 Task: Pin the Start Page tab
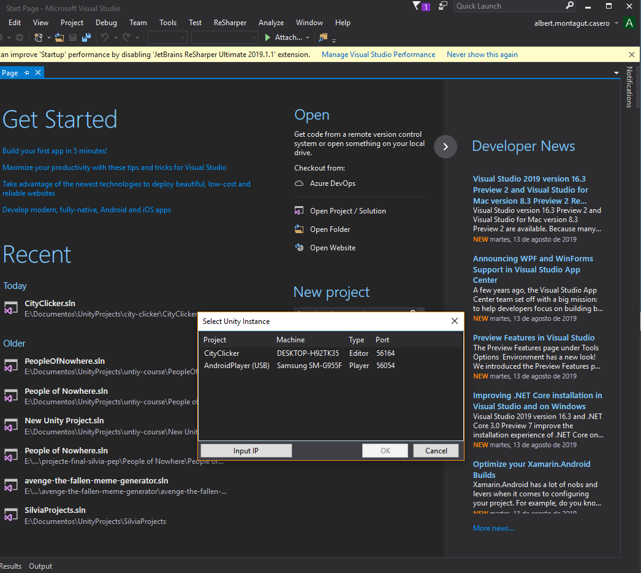26,73
